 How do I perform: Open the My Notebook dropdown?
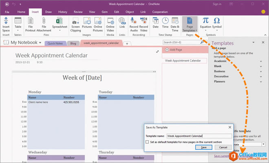(40, 42)
